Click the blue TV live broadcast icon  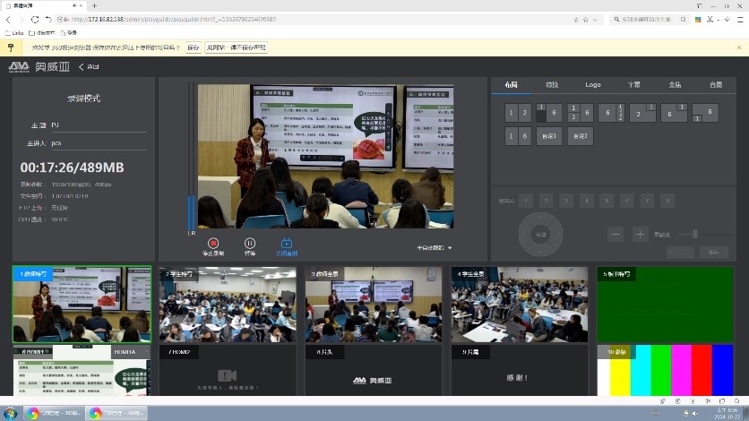coord(287,243)
